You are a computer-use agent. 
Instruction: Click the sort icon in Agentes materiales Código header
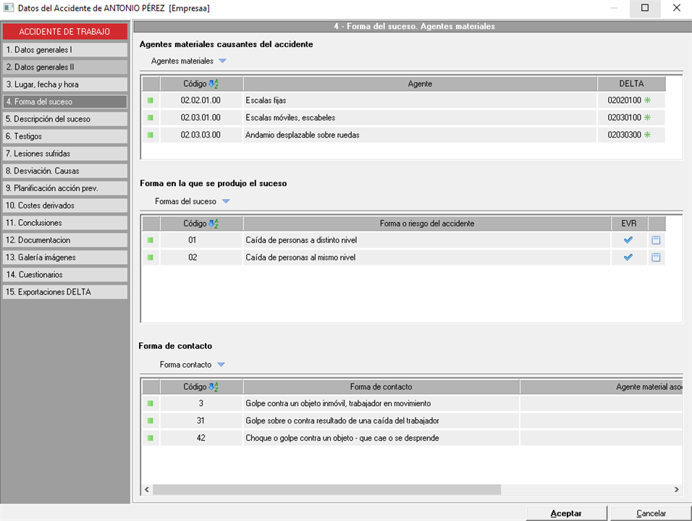[214, 84]
